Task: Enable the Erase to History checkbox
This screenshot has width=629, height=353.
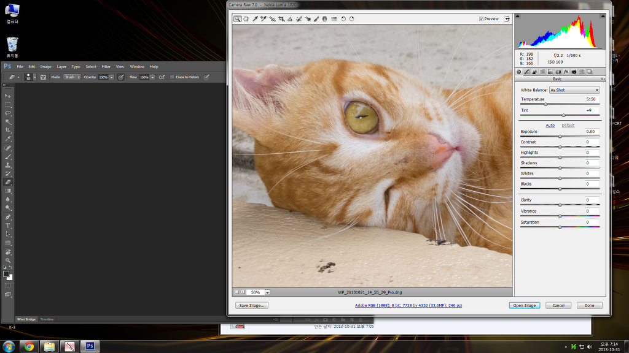Action: (172, 77)
